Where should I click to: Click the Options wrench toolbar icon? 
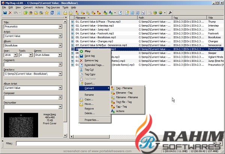pos(170,13)
